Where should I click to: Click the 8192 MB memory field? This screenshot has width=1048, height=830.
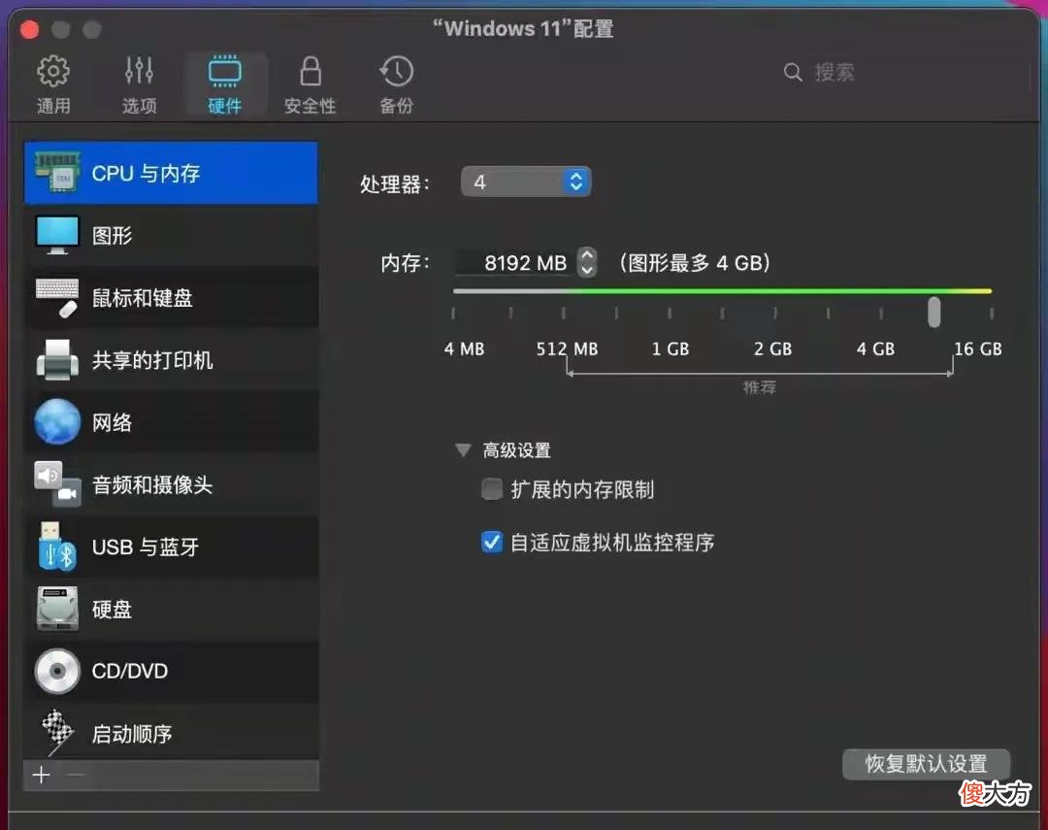(x=514, y=262)
